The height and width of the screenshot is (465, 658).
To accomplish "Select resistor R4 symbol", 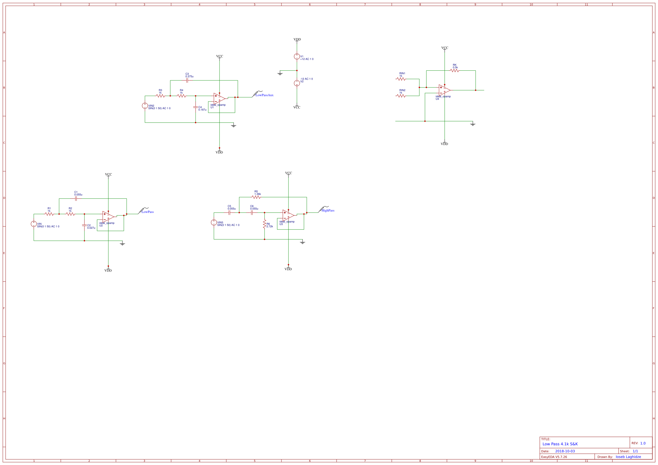I will 182,96.
